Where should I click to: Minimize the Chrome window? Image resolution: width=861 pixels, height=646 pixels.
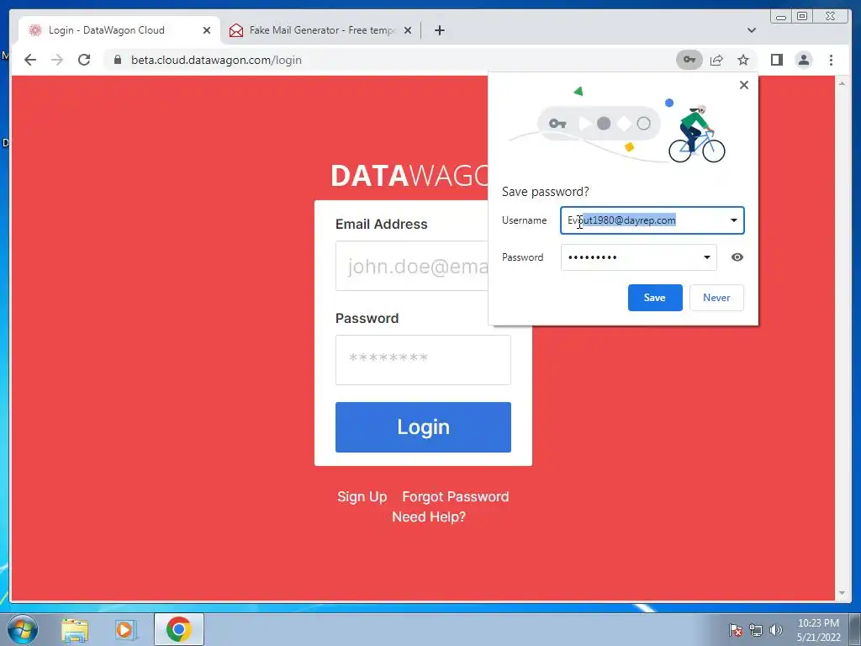pos(781,17)
